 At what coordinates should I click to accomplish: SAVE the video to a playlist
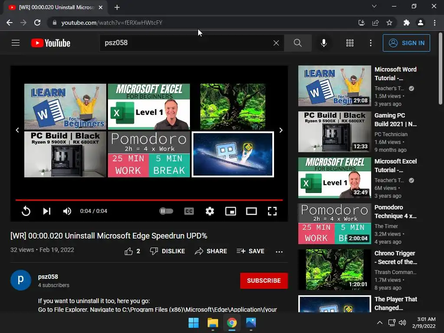click(250, 251)
